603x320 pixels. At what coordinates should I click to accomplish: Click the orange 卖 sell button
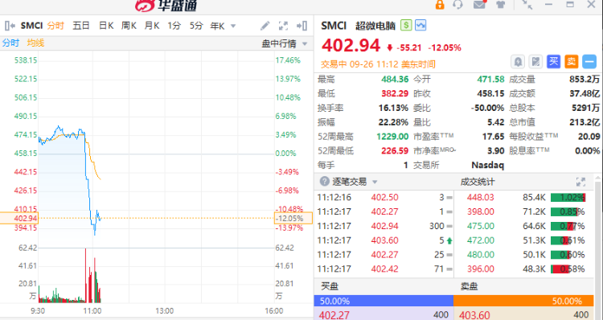coord(572,62)
